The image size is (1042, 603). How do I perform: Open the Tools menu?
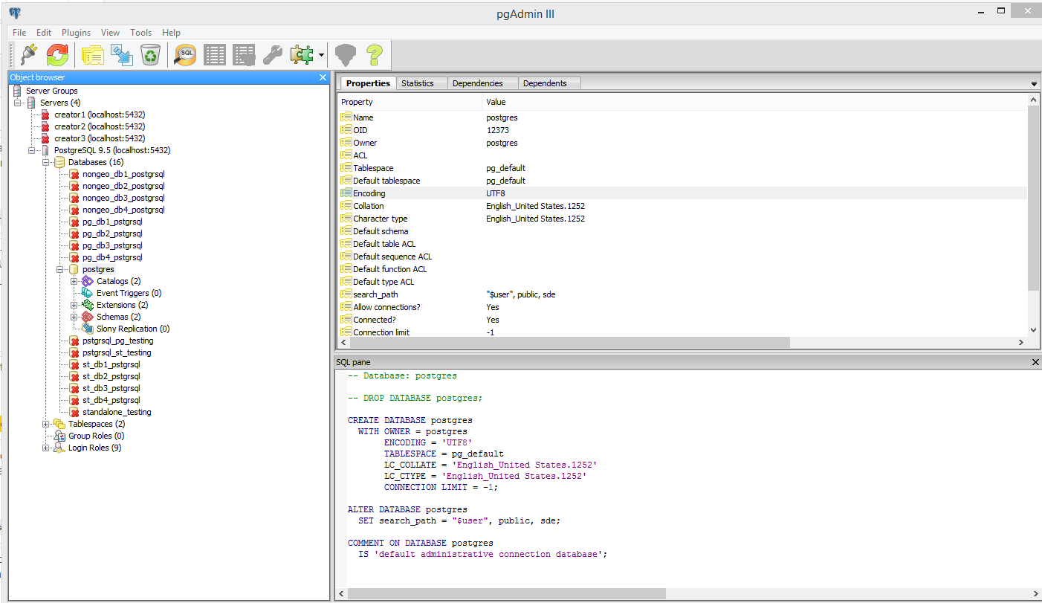click(140, 33)
